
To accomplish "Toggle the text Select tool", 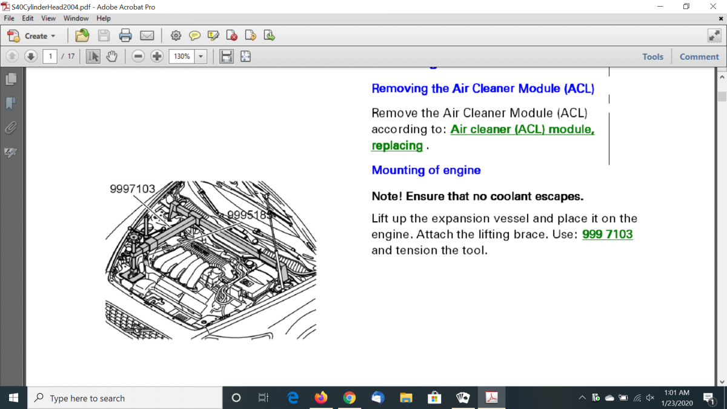I will (x=93, y=56).
